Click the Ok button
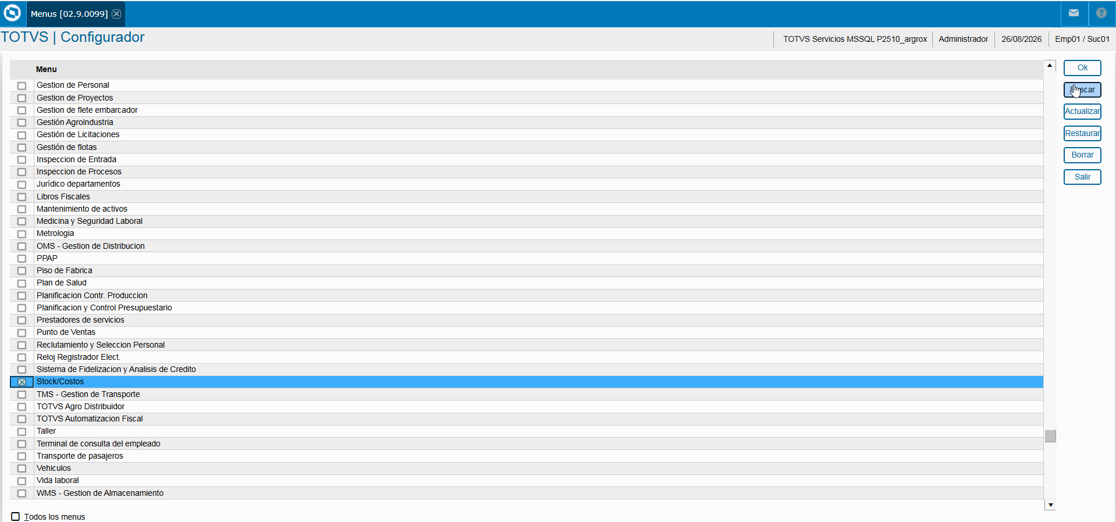The image size is (1116, 522). (x=1082, y=68)
